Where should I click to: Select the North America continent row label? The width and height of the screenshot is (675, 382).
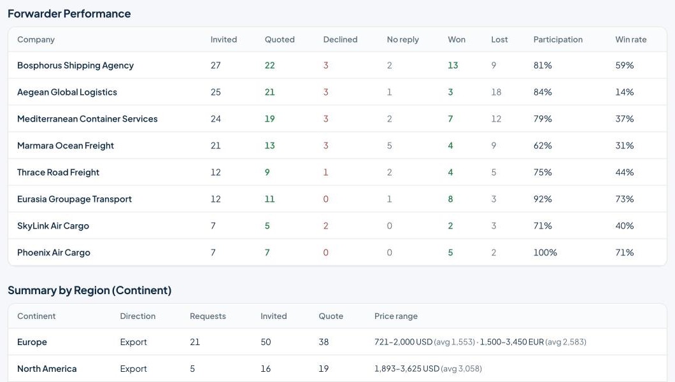[47, 369]
